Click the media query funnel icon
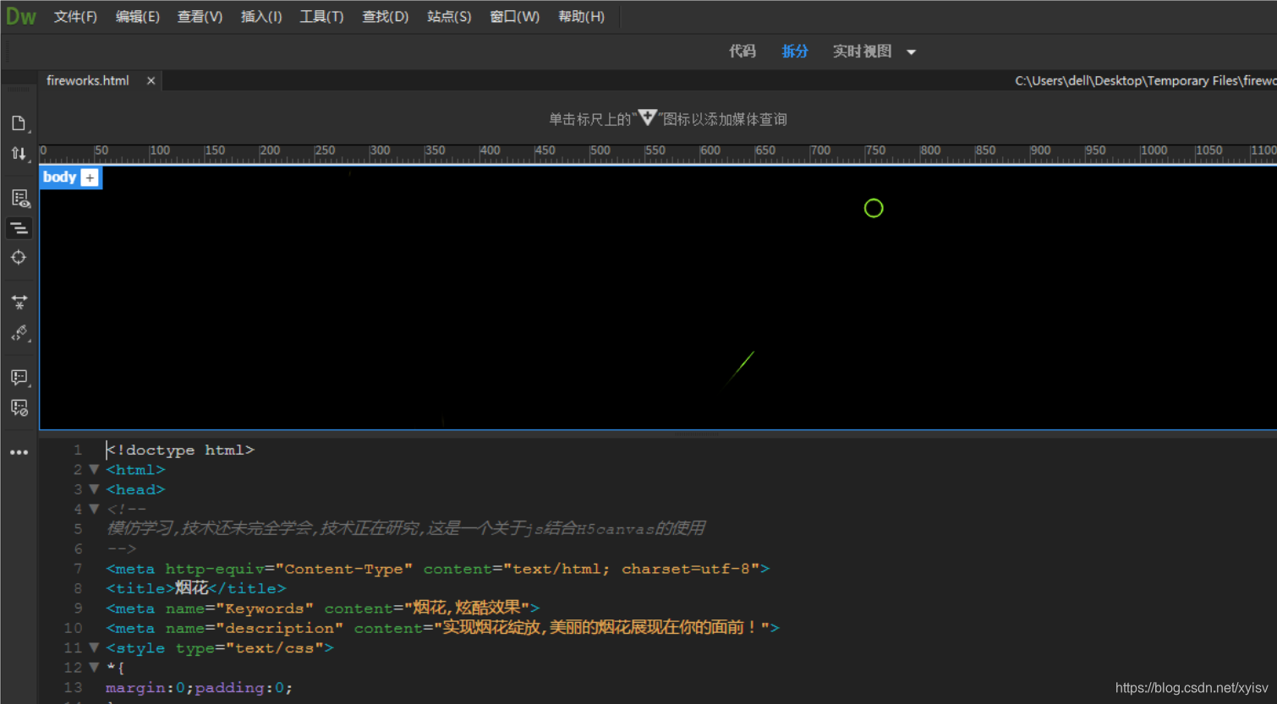The width and height of the screenshot is (1277, 704). 647,117
